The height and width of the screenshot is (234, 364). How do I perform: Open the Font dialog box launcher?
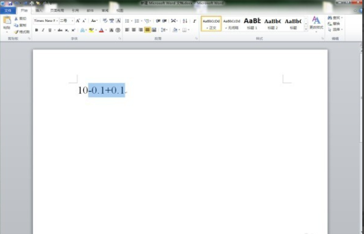click(120, 39)
